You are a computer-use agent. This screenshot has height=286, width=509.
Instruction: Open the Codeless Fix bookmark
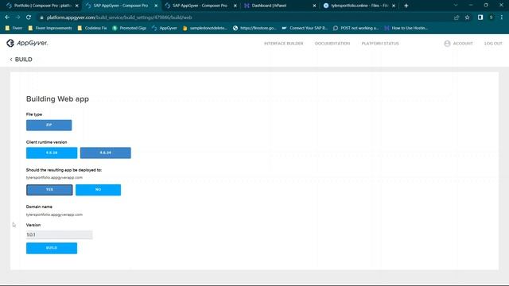click(92, 29)
